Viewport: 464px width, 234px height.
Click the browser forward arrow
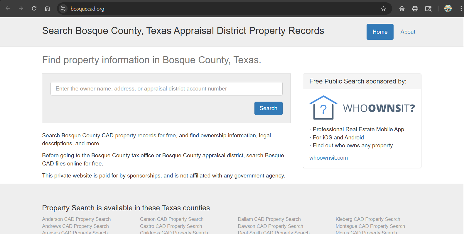coord(21,8)
